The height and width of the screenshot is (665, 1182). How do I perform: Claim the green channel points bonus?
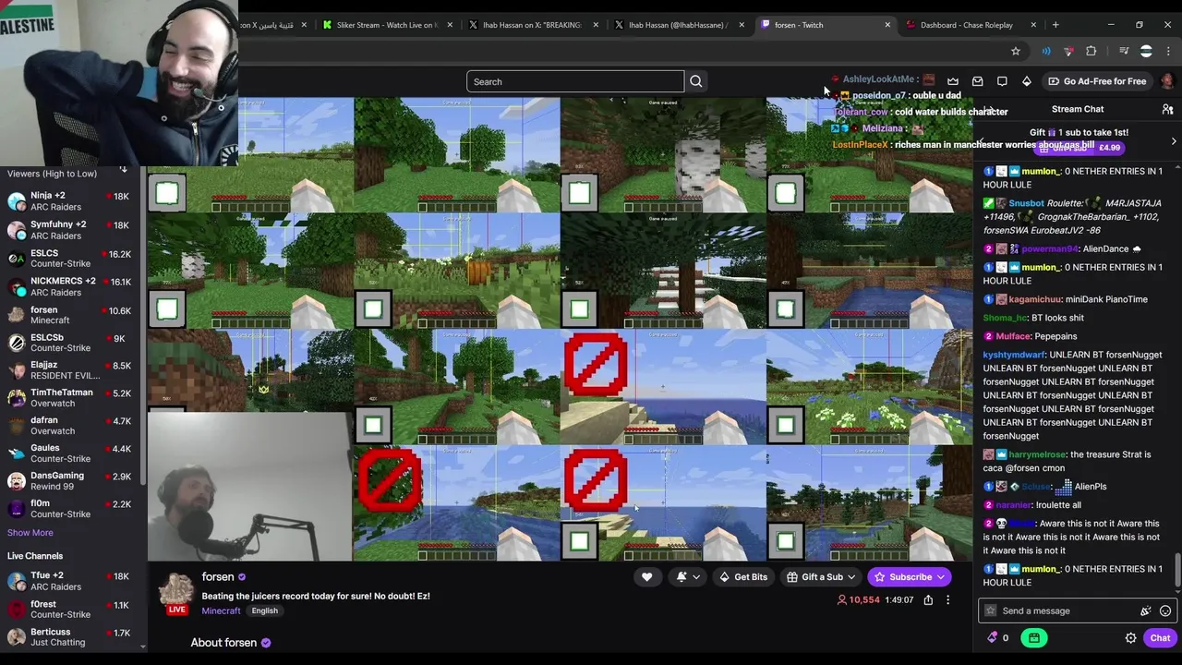click(x=1034, y=638)
